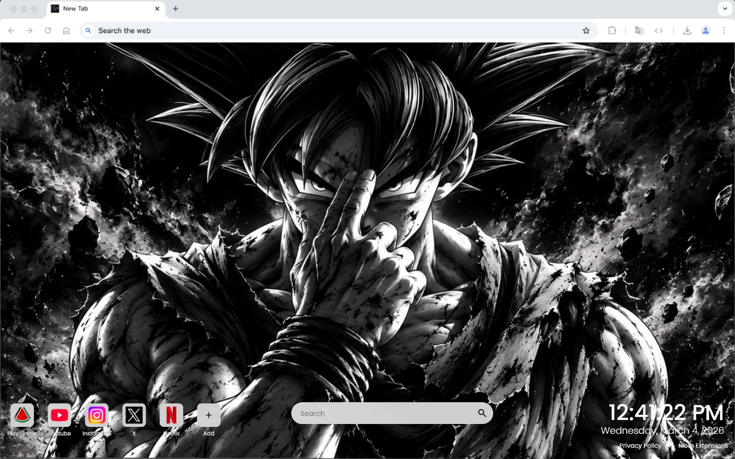Click the clock showing 12:41:22 PM
The width and height of the screenshot is (735, 459).
tap(666, 413)
